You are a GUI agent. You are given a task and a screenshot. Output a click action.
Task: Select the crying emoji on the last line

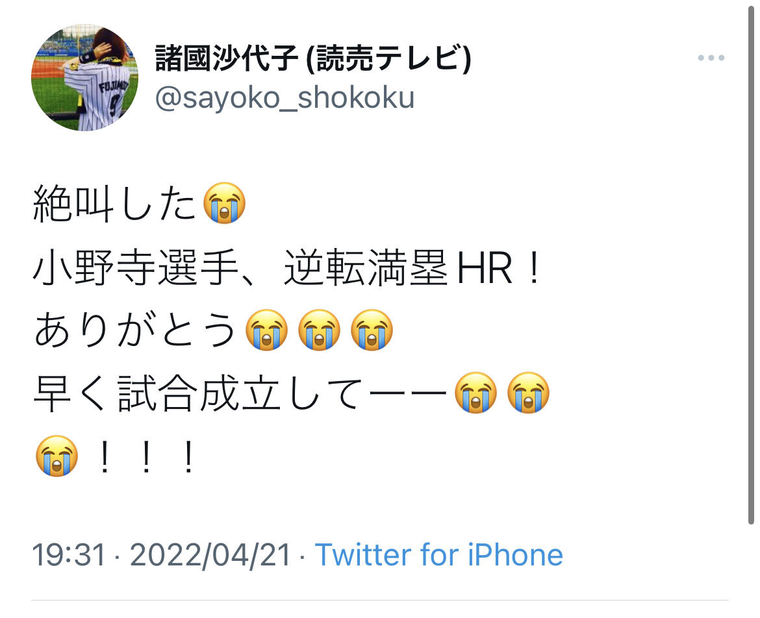point(57,456)
